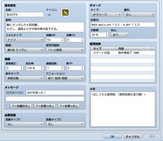Click the 計算式 formula input field

(x=123, y=25)
